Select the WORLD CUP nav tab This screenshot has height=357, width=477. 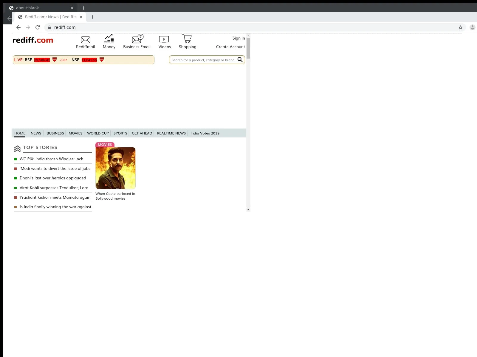[98, 133]
